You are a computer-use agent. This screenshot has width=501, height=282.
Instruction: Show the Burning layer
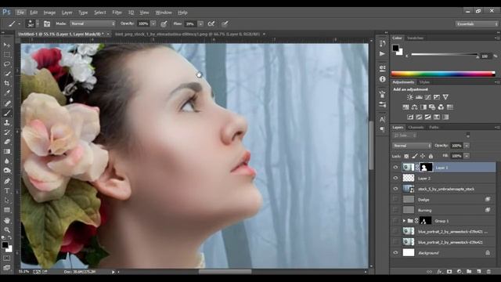[x=395, y=210]
